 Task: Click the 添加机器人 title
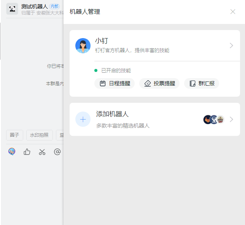point(112,114)
